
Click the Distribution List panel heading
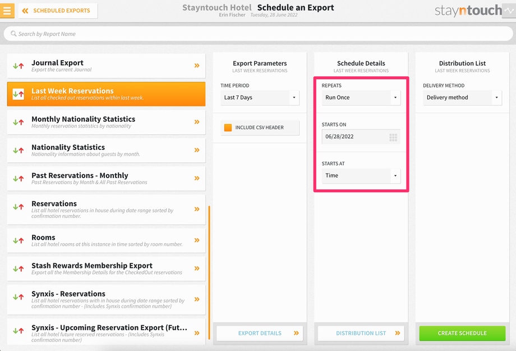pos(462,63)
